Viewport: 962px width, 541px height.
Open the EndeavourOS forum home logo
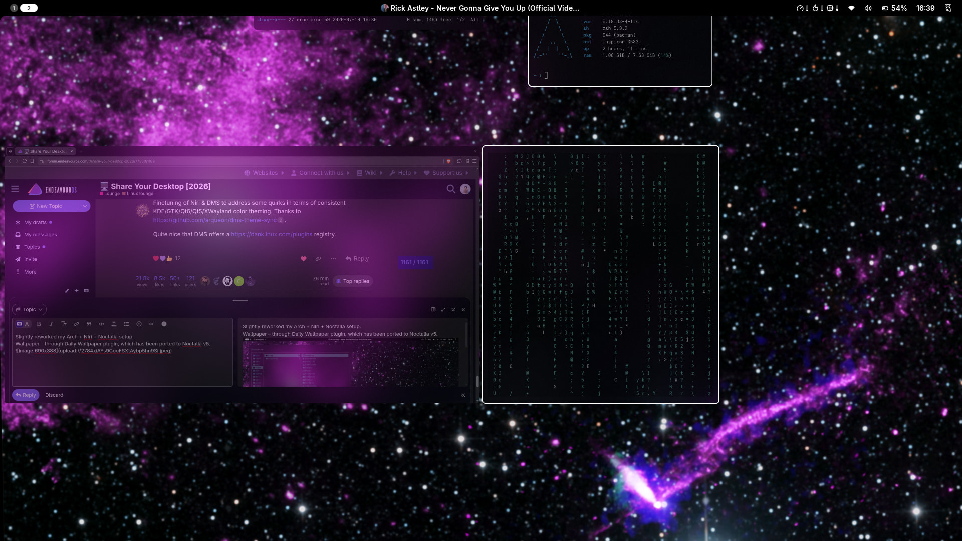coord(53,189)
